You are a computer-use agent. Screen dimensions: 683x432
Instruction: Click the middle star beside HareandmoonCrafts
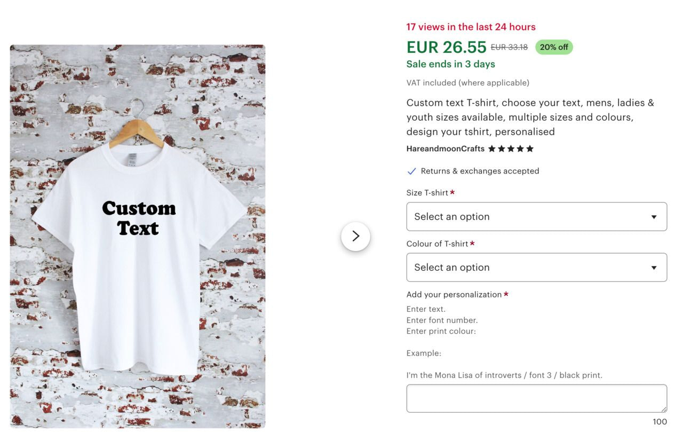point(511,148)
